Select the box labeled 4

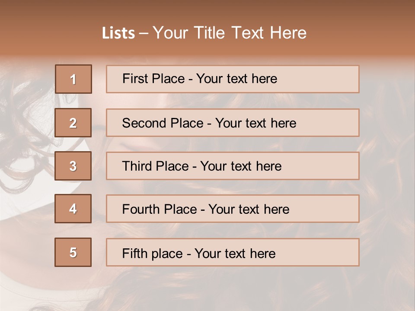(73, 209)
